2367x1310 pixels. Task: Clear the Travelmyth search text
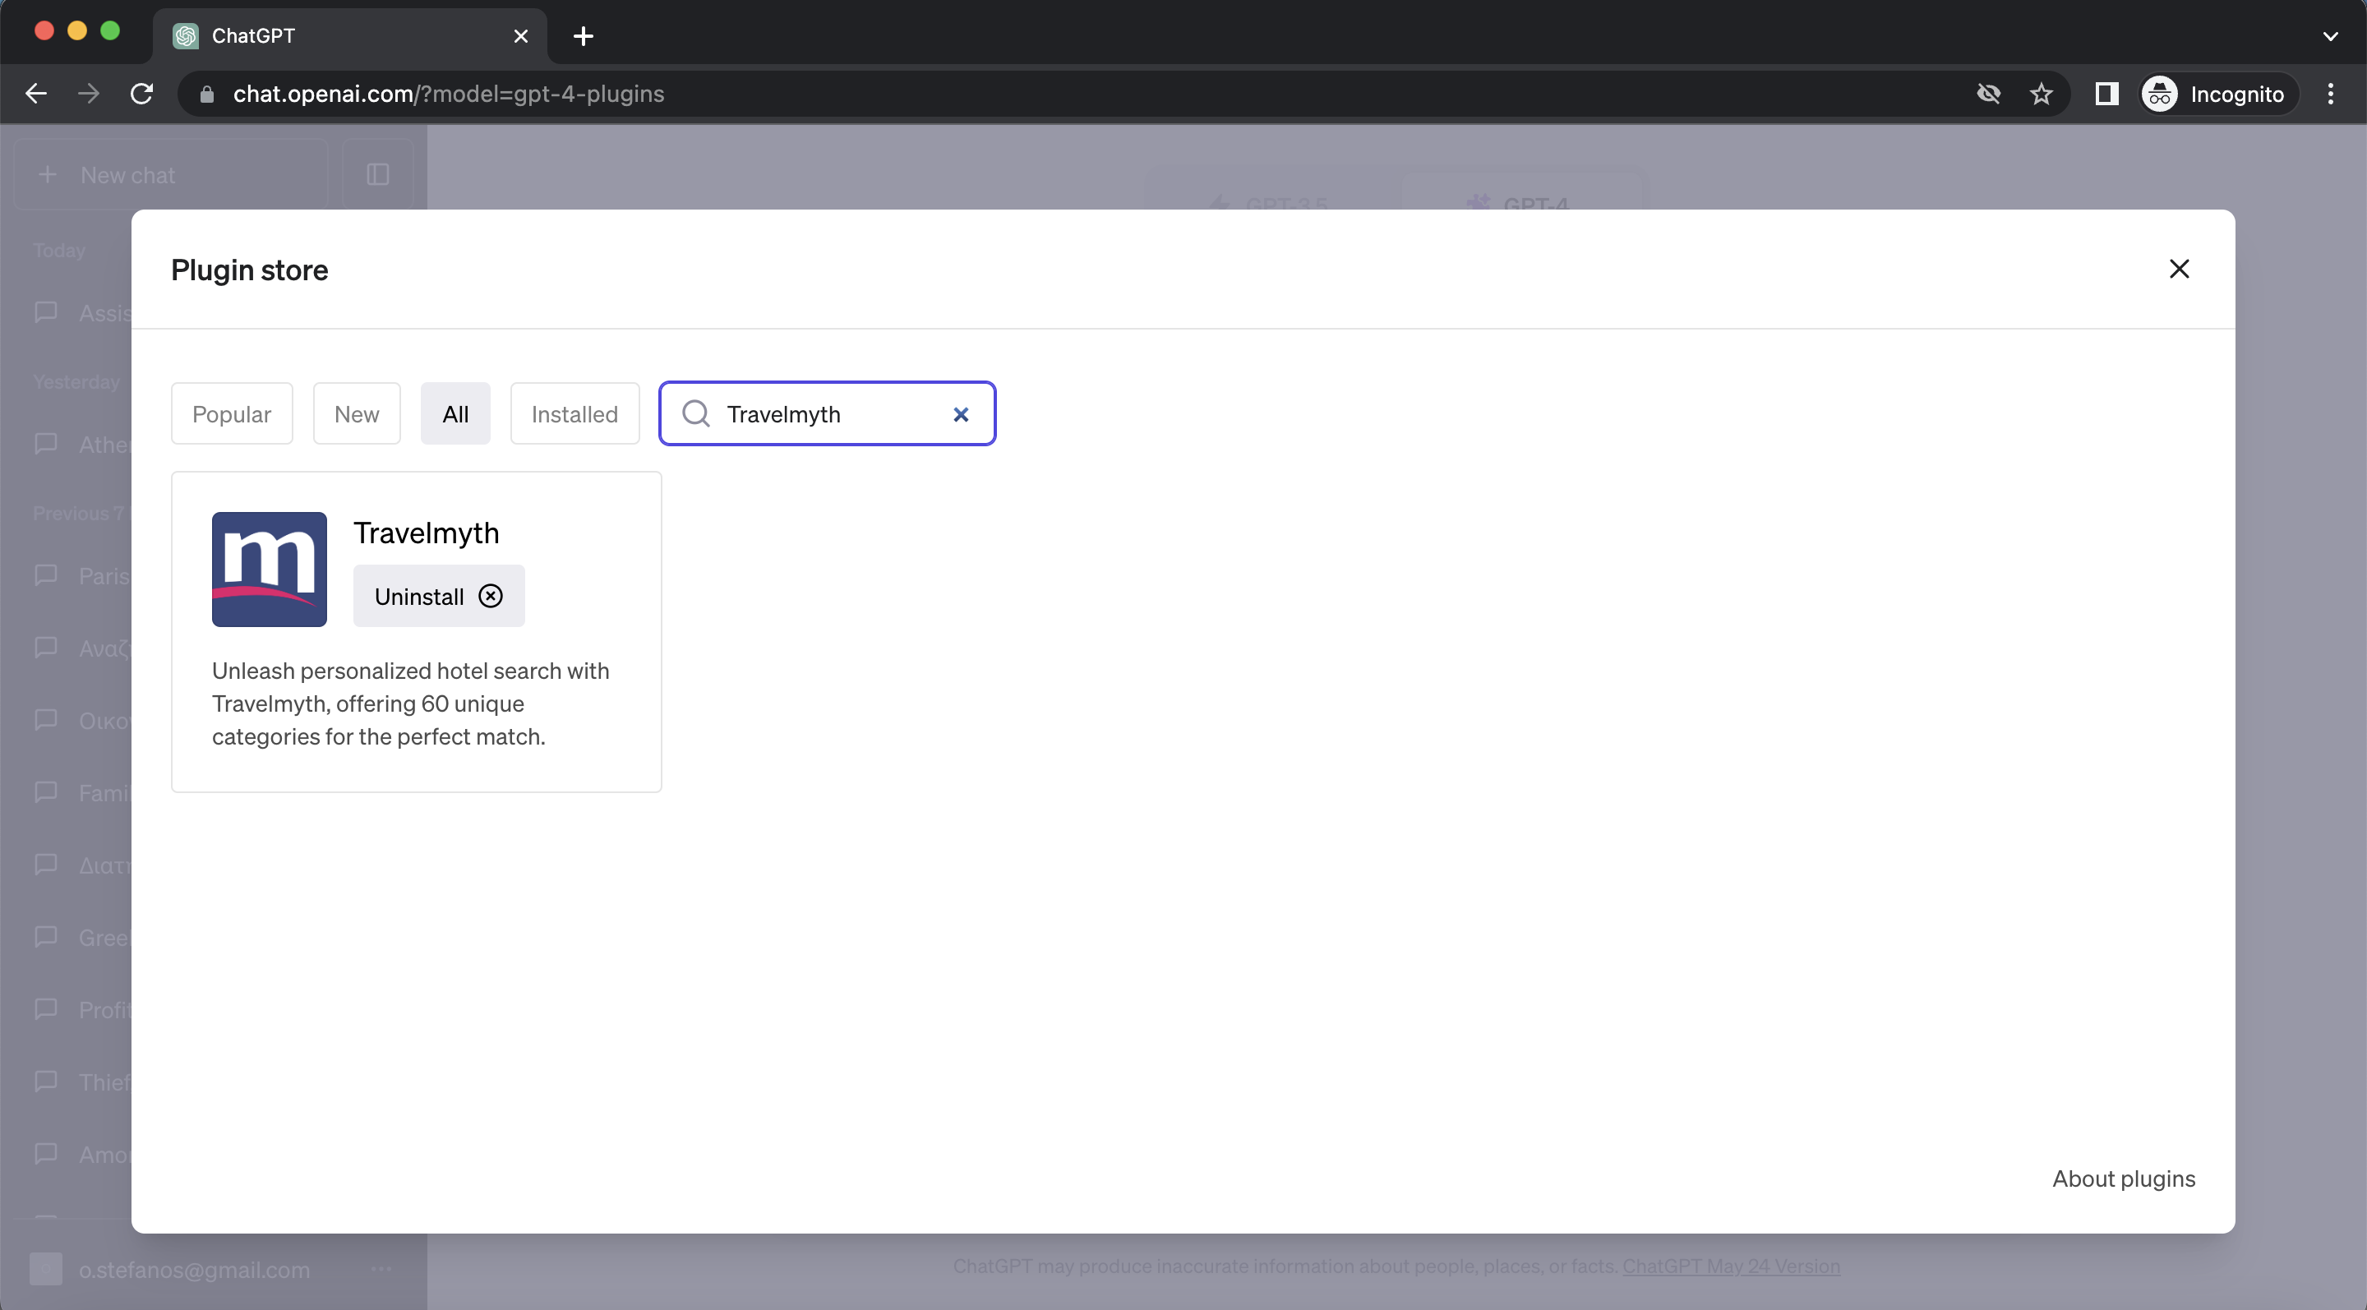pos(960,414)
